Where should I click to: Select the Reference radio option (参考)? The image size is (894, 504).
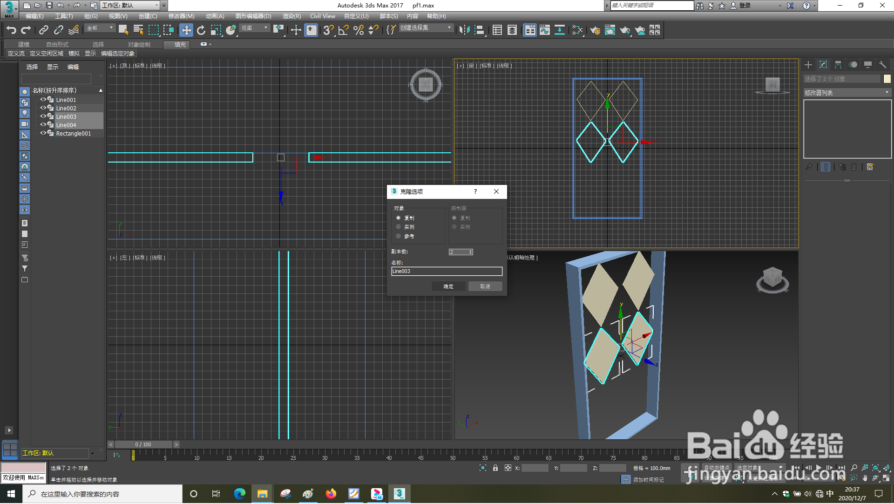click(399, 237)
